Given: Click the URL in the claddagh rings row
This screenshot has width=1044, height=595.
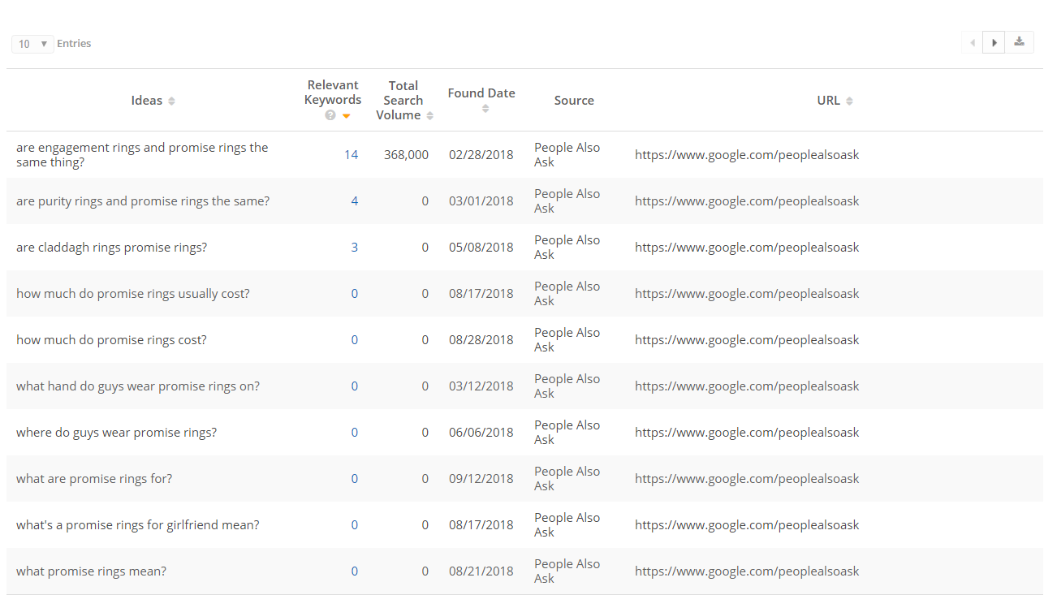Looking at the screenshot, I should (x=747, y=247).
